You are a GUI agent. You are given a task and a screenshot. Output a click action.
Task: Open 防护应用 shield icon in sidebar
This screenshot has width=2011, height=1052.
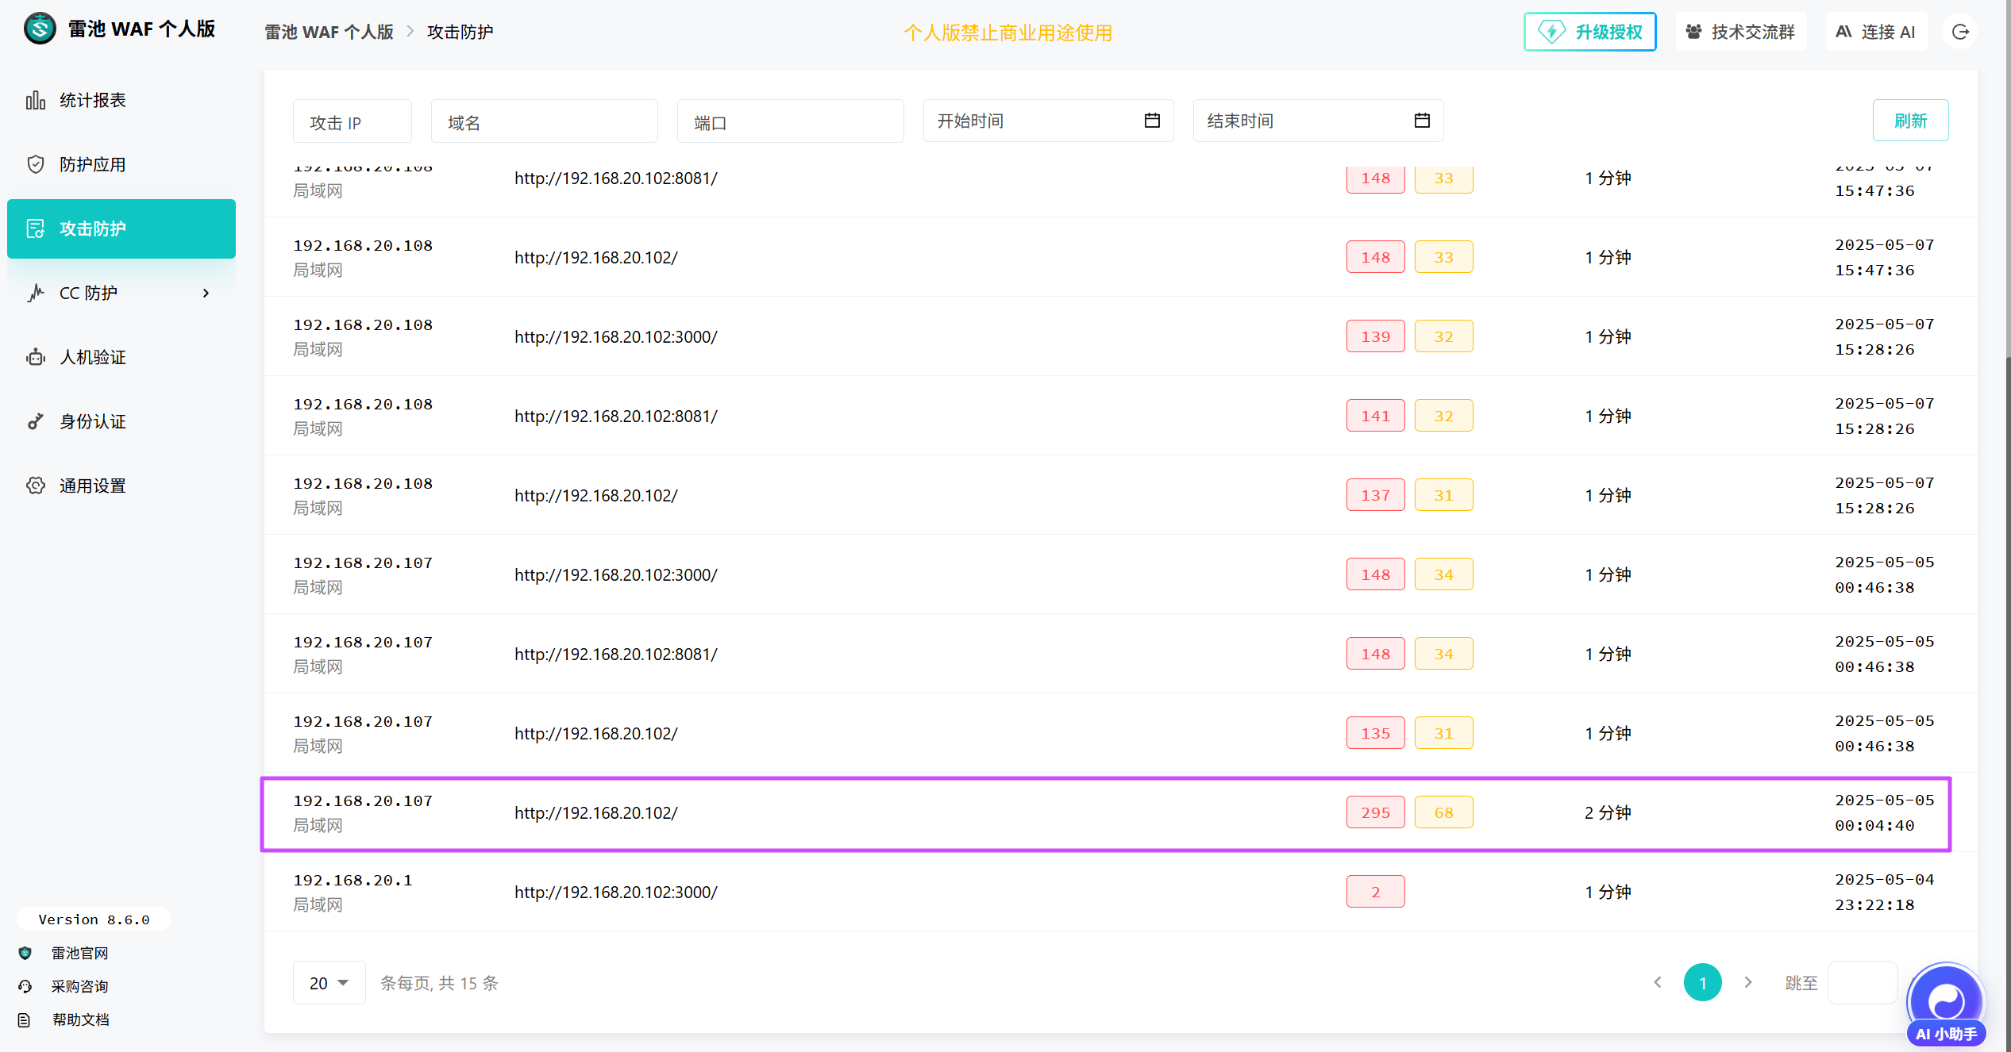[36, 164]
